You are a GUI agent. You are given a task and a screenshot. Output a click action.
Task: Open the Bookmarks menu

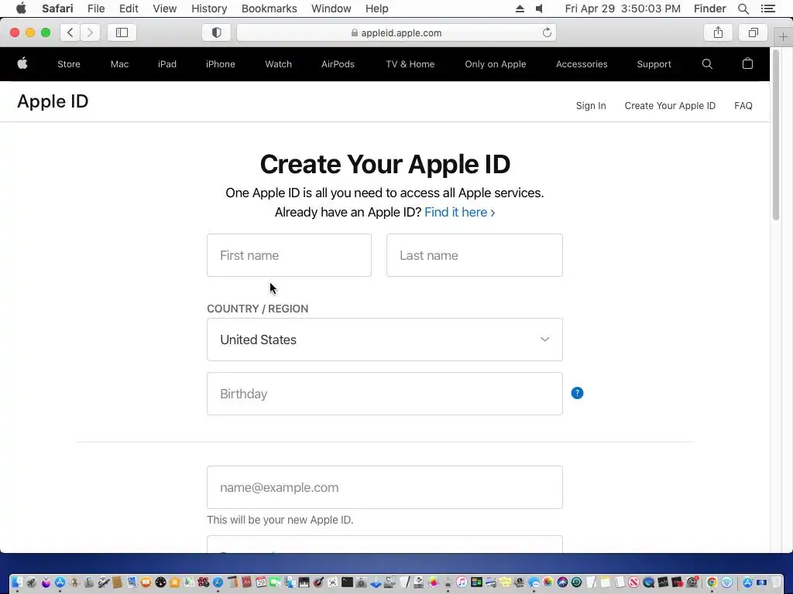point(269,9)
